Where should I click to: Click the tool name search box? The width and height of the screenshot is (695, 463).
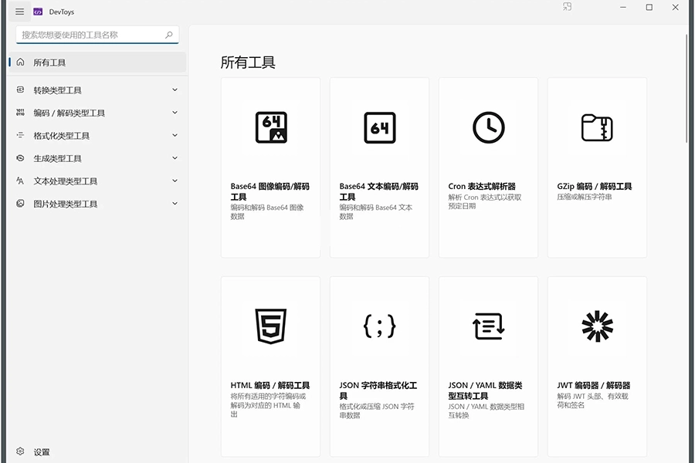pyautogui.click(x=89, y=35)
